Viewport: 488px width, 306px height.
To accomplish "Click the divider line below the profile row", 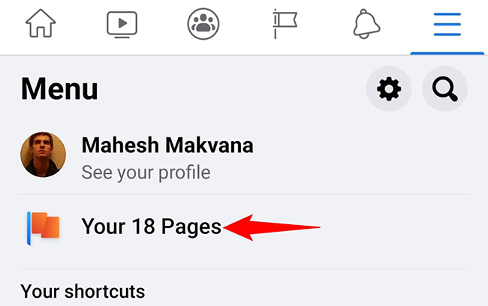I will pos(244,194).
